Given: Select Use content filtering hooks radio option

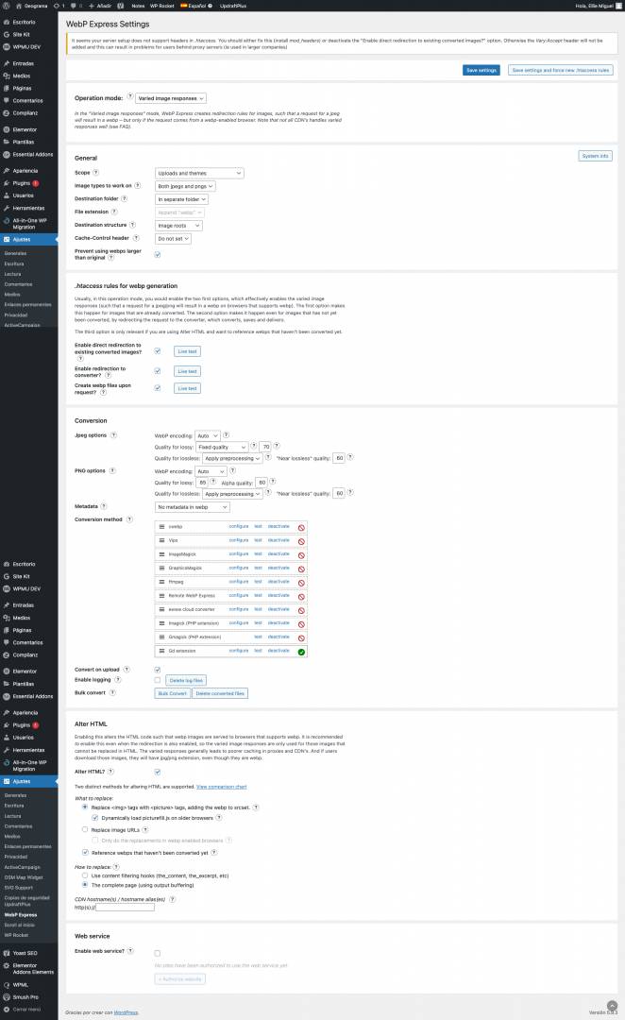Looking at the screenshot, I should 85,875.
